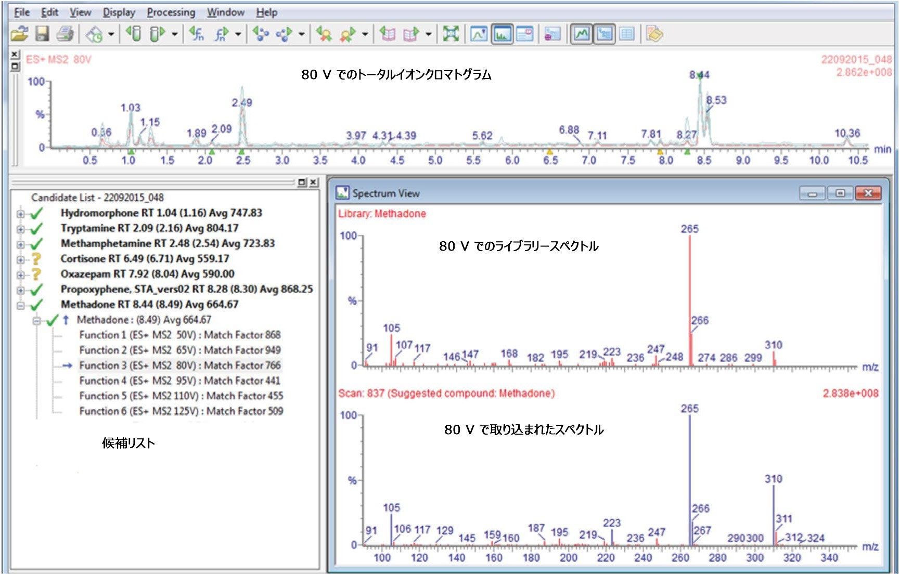Toggle the table grid pane button

coord(627,34)
